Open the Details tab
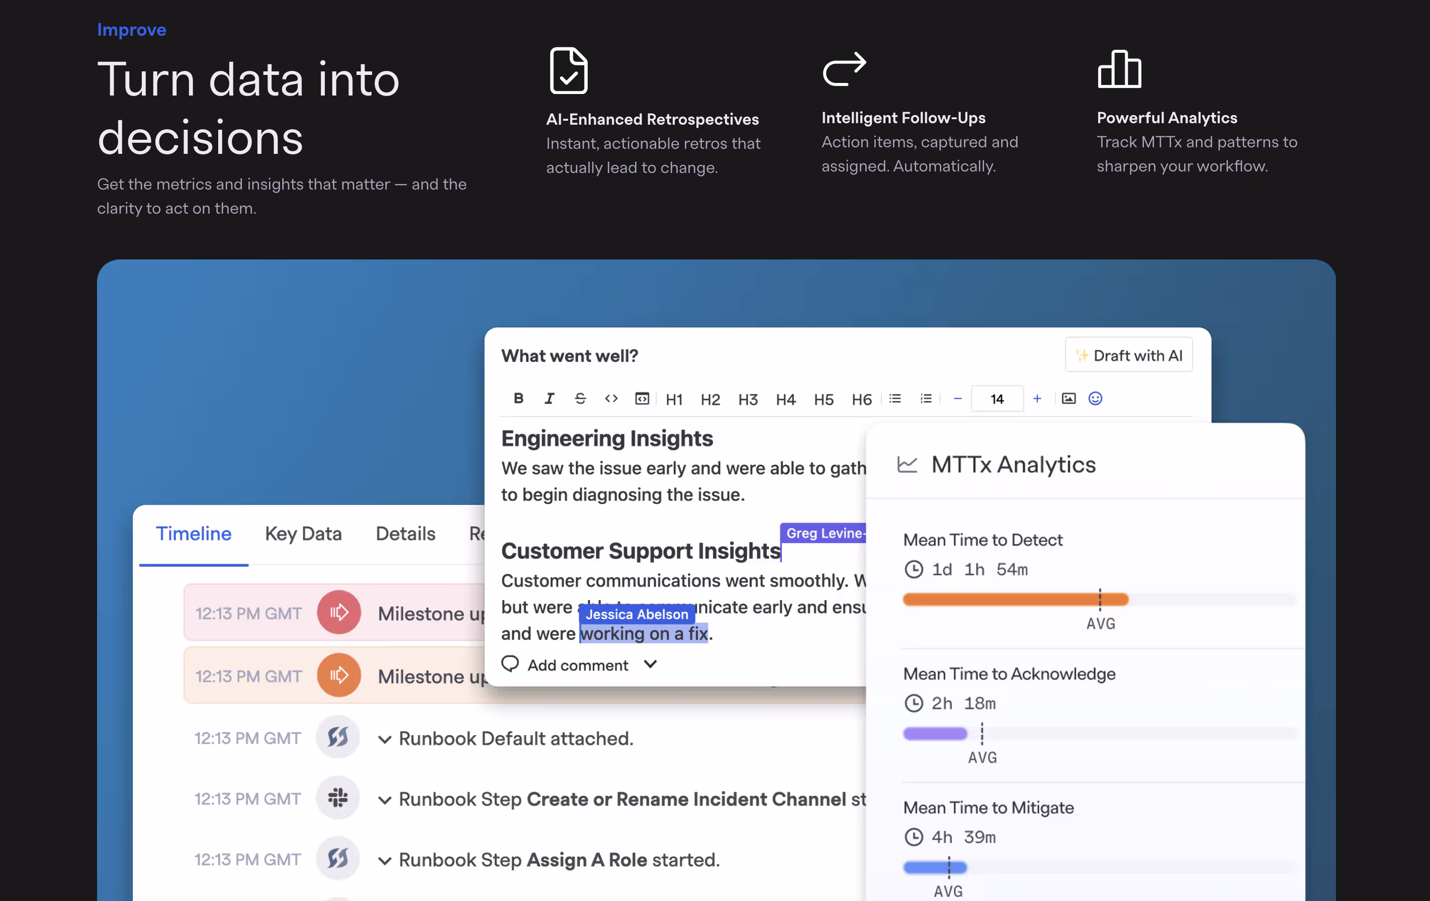The image size is (1430, 901). pyautogui.click(x=405, y=533)
